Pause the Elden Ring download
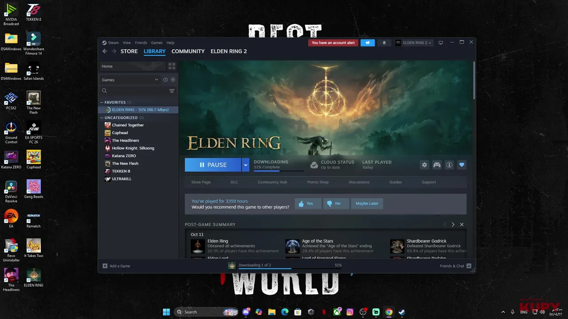The height and width of the screenshot is (319, 568). [213, 165]
